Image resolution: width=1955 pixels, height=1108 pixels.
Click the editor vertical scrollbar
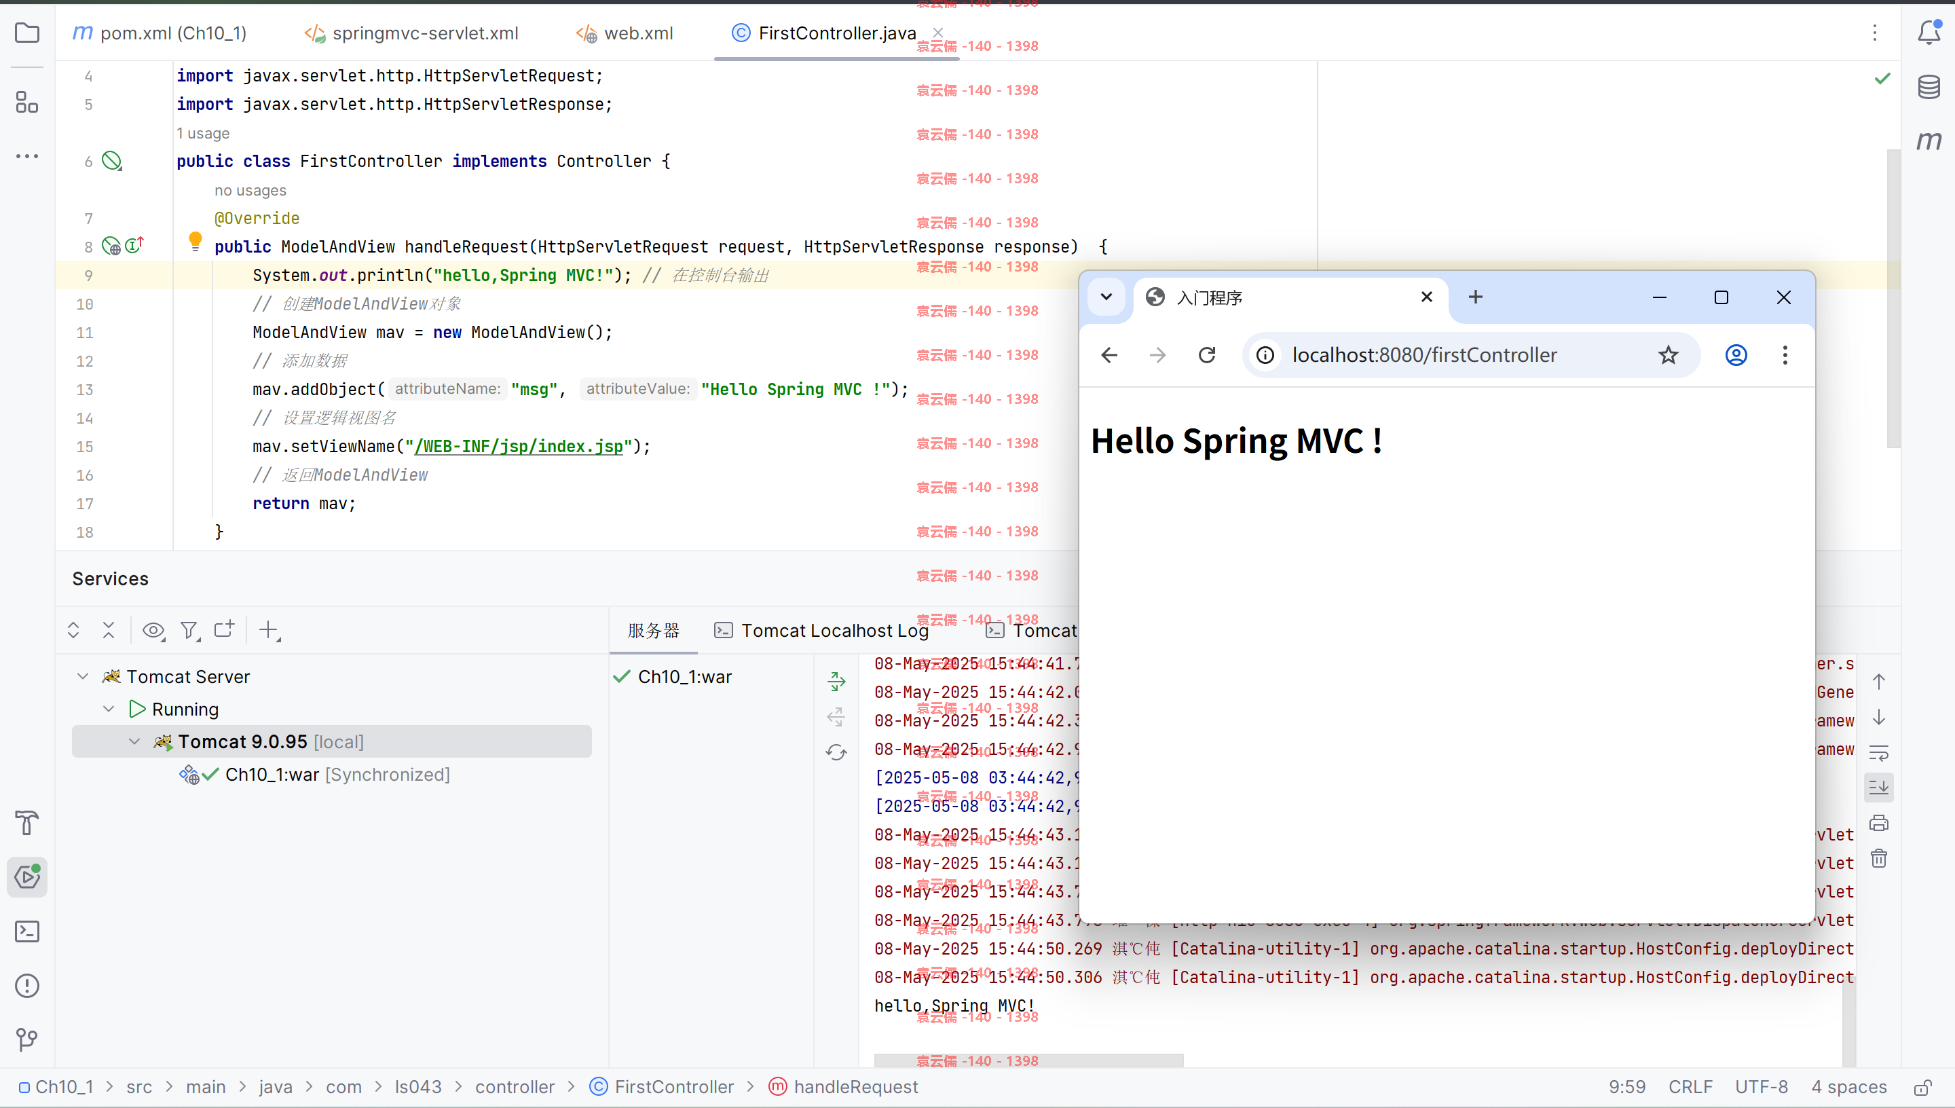1893,299
